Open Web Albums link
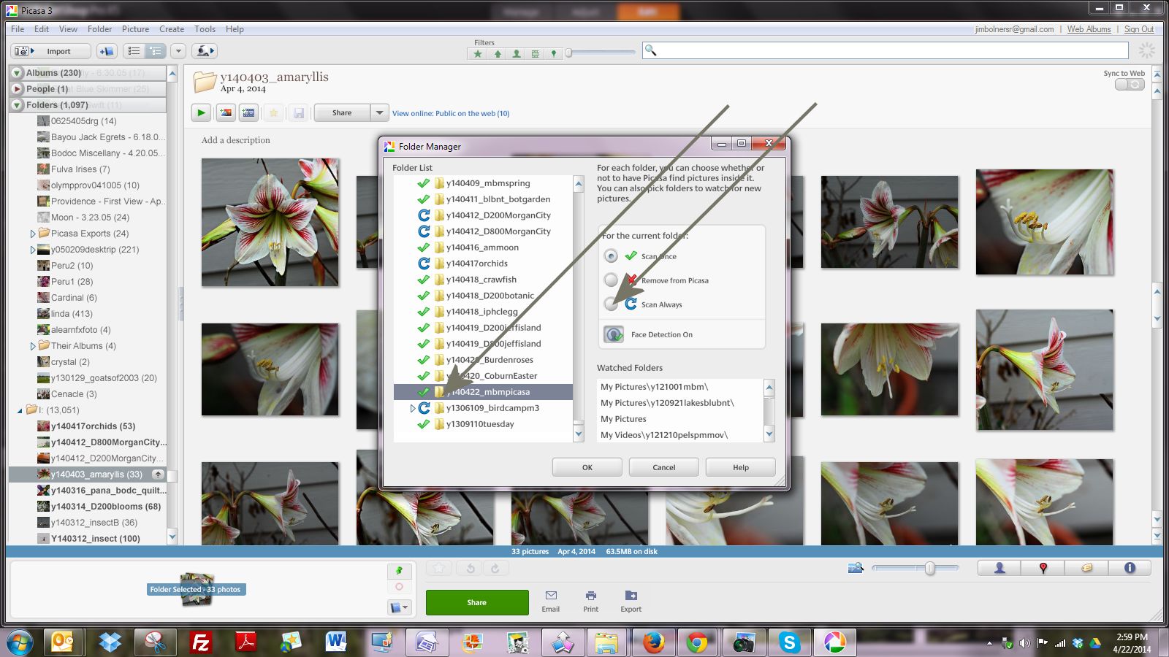 click(x=1089, y=29)
